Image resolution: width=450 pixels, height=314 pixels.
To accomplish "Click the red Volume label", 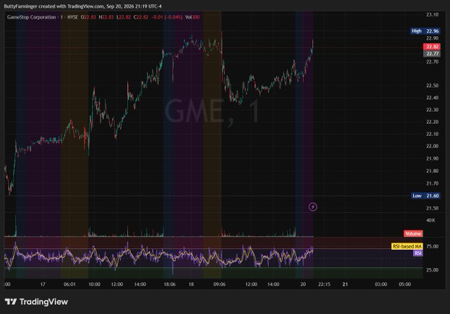I will [x=413, y=234].
